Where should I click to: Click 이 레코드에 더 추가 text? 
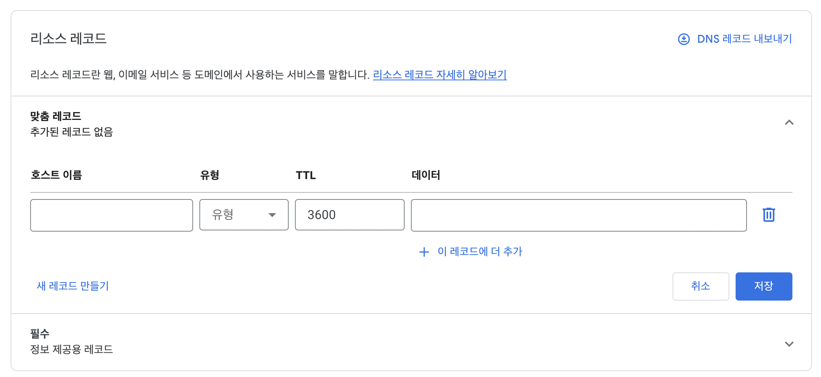[480, 252]
